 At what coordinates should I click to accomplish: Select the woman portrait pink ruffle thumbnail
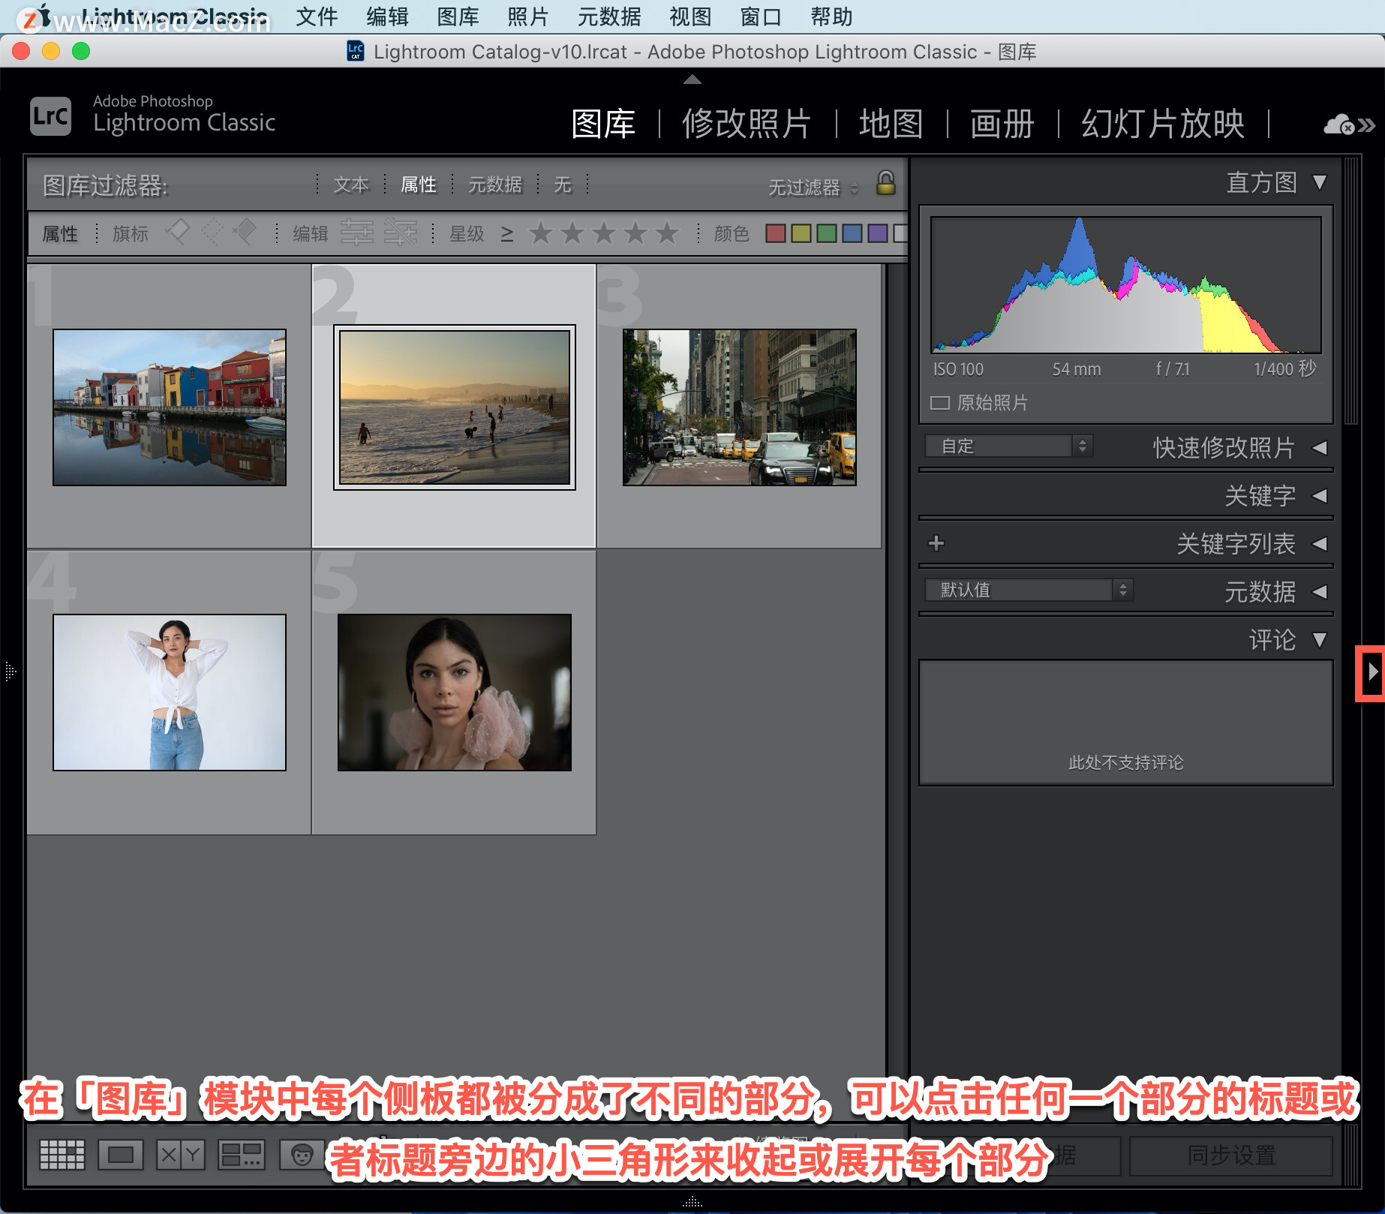coord(455,693)
